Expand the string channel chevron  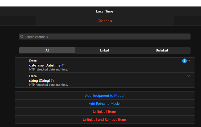189,76
